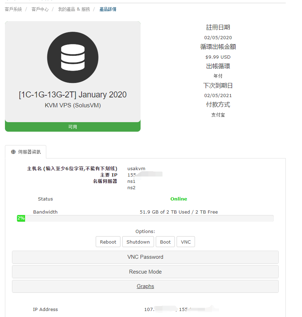The width and height of the screenshot is (302, 317).
Task: Click the green 可用 status banner
Action: (x=73, y=127)
